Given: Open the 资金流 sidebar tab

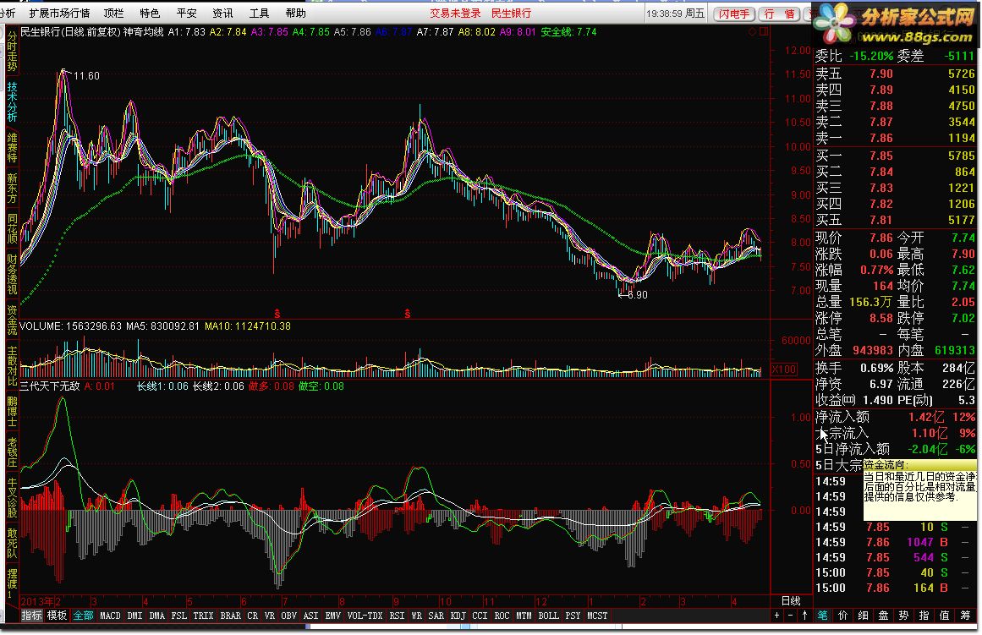Looking at the screenshot, I should coord(12,320).
